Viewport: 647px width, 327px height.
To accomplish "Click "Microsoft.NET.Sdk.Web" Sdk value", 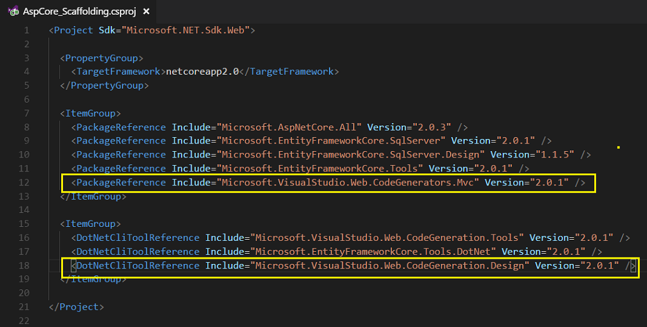I will tap(185, 30).
